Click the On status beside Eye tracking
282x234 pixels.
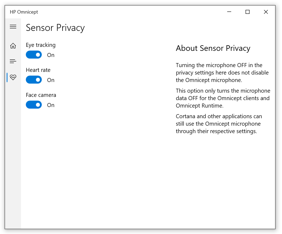click(x=51, y=55)
